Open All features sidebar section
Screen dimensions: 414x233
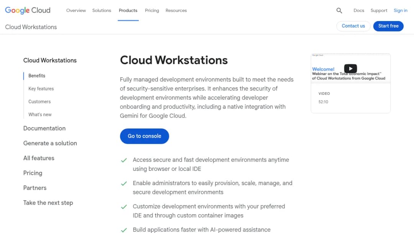tap(39, 158)
